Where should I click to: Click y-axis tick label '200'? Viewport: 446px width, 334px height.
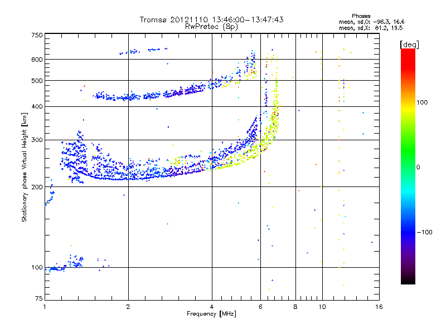pos(37,187)
